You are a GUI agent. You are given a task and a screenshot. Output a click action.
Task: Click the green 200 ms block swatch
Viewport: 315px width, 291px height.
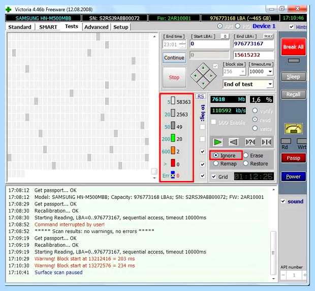173,138
